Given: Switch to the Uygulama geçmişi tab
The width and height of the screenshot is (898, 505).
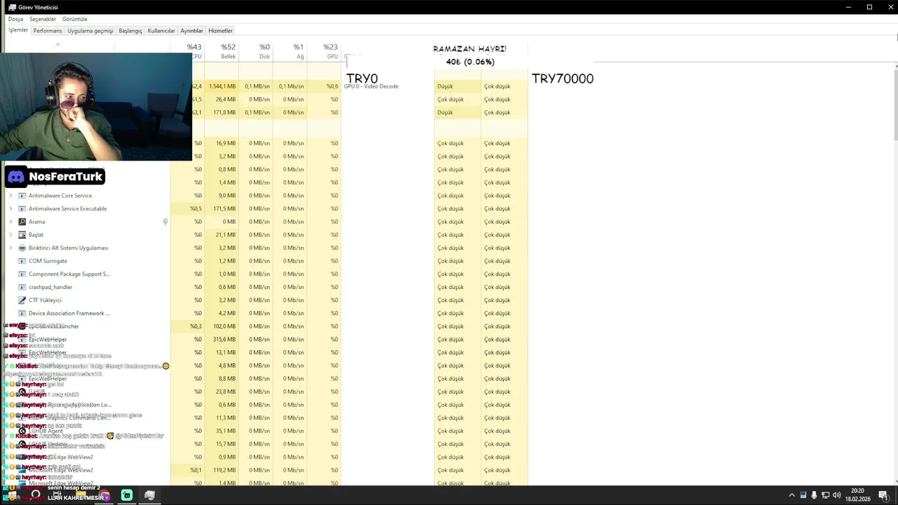Looking at the screenshot, I should pos(91,31).
